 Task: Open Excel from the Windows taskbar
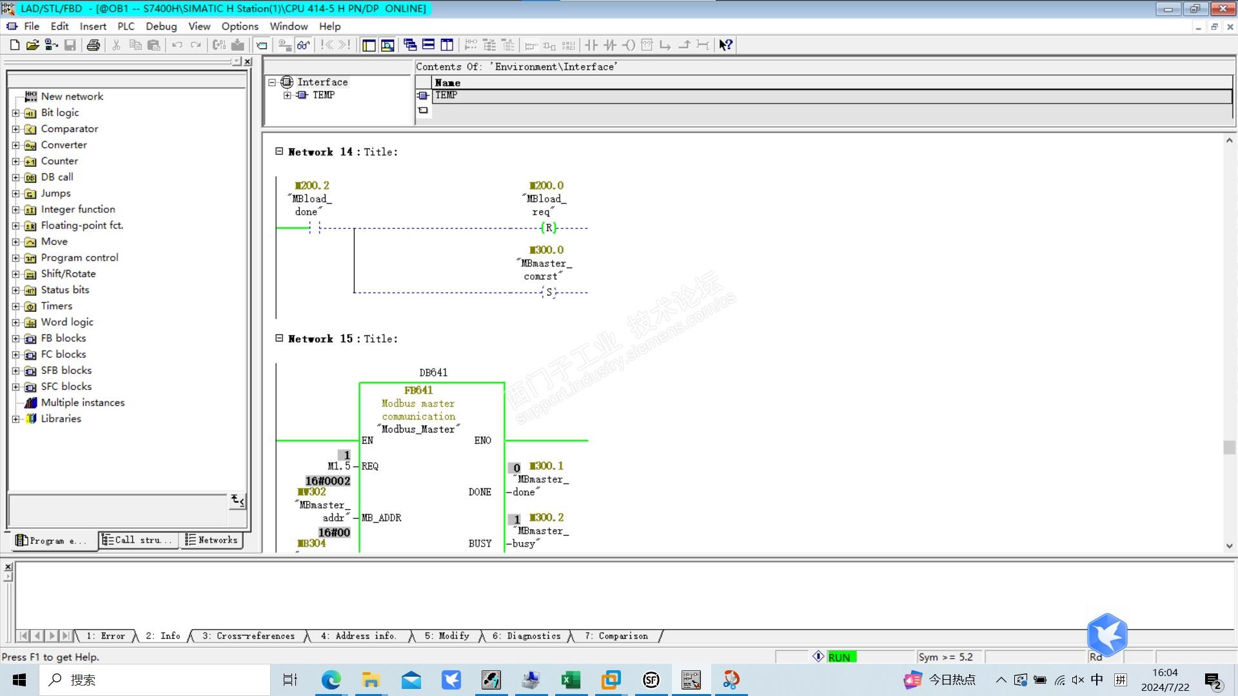pos(571,680)
